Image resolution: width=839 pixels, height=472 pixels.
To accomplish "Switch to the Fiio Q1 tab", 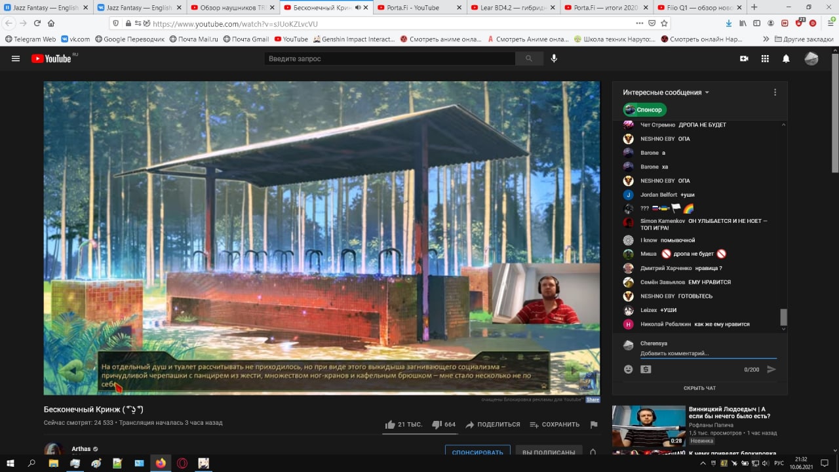I will point(699,8).
